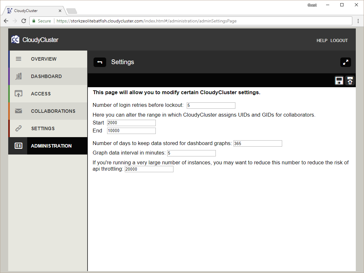Screen dimensions: 364x273
Task: Click the HELP link
Action: pyautogui.click(x=322, y=40)
